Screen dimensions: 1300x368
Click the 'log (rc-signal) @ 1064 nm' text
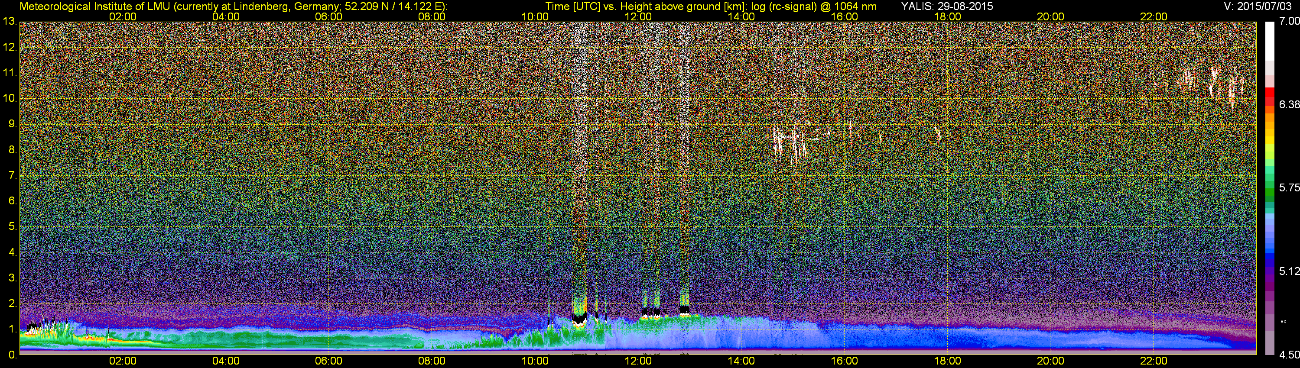813,6
